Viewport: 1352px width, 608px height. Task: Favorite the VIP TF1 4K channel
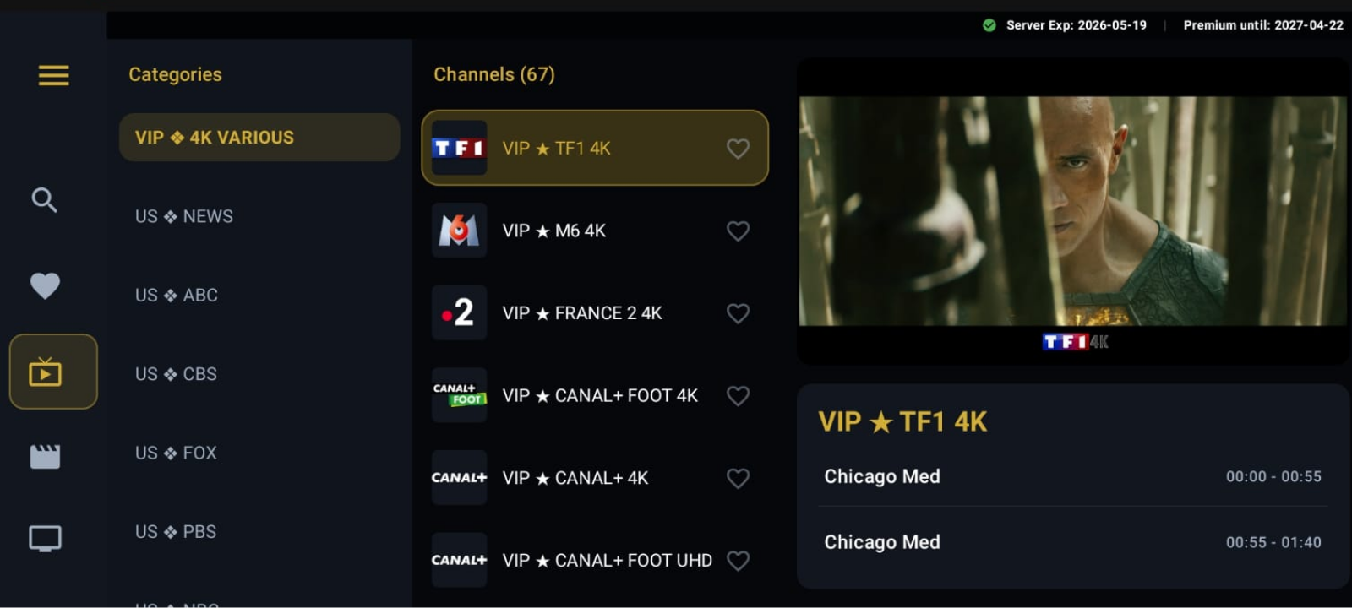(738, 148)
